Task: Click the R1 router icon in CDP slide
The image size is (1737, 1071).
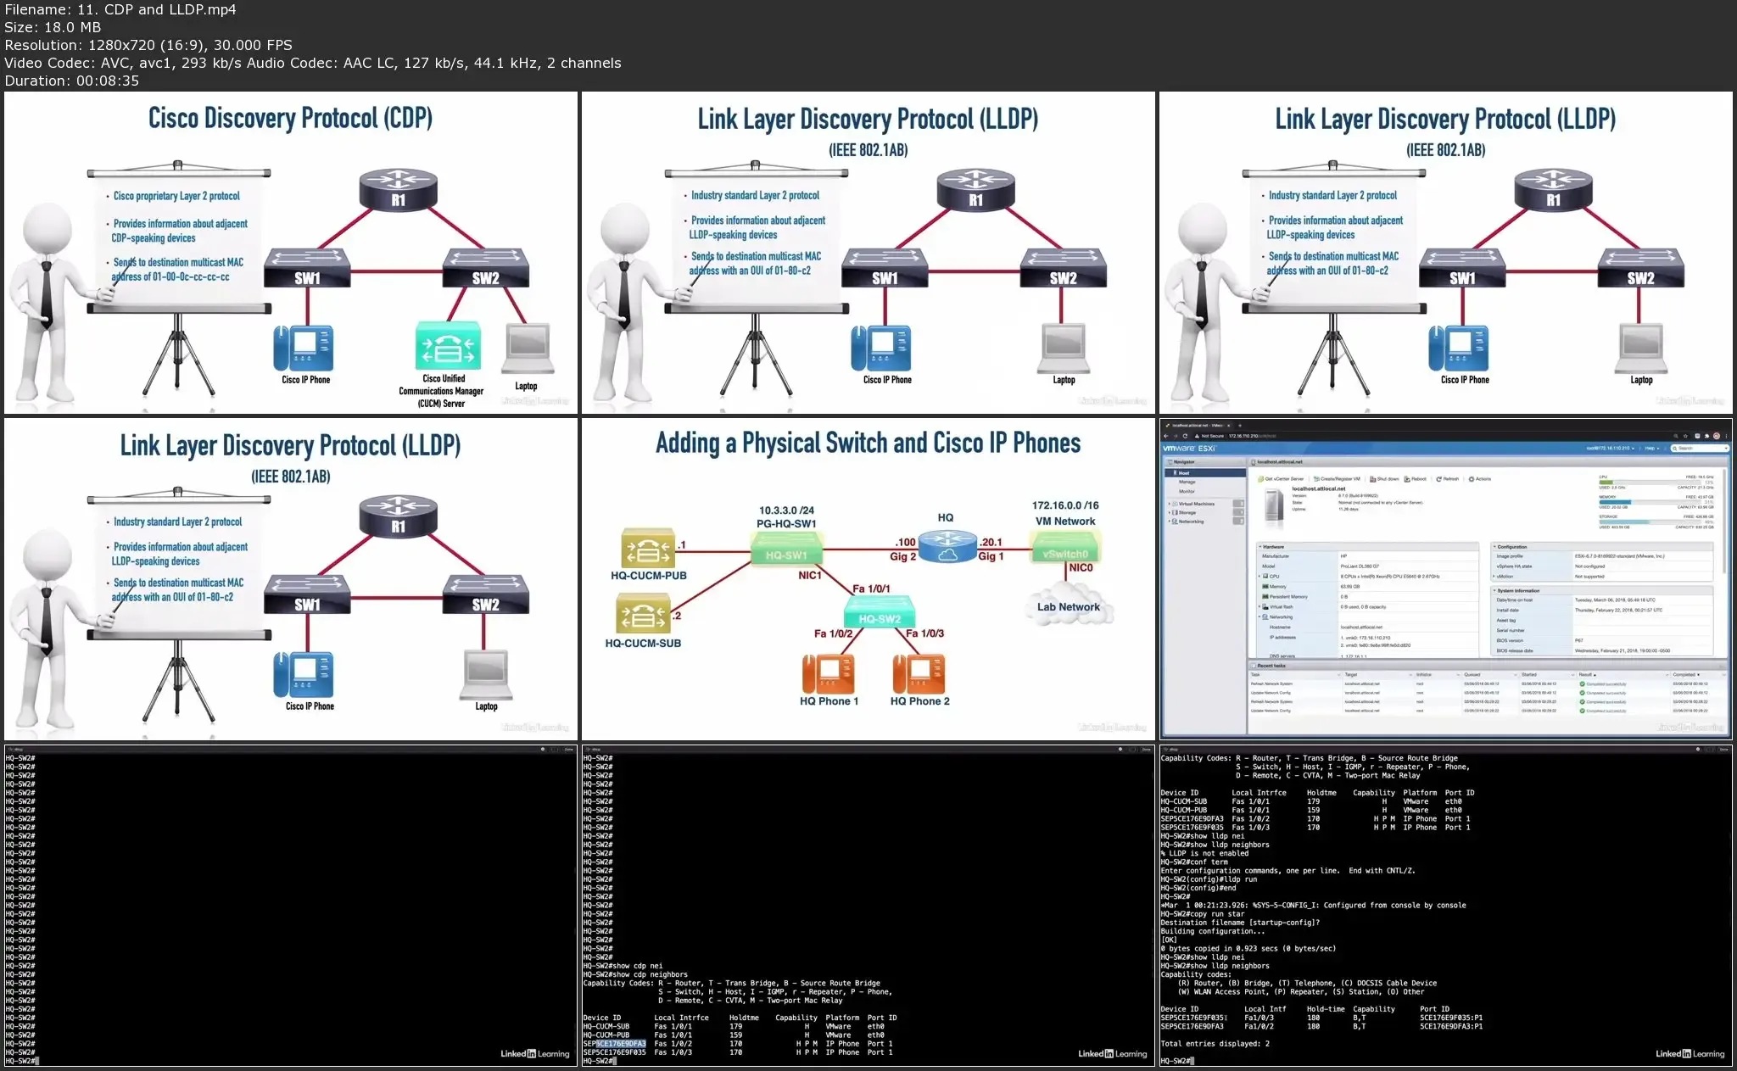Action: [398, 190]
